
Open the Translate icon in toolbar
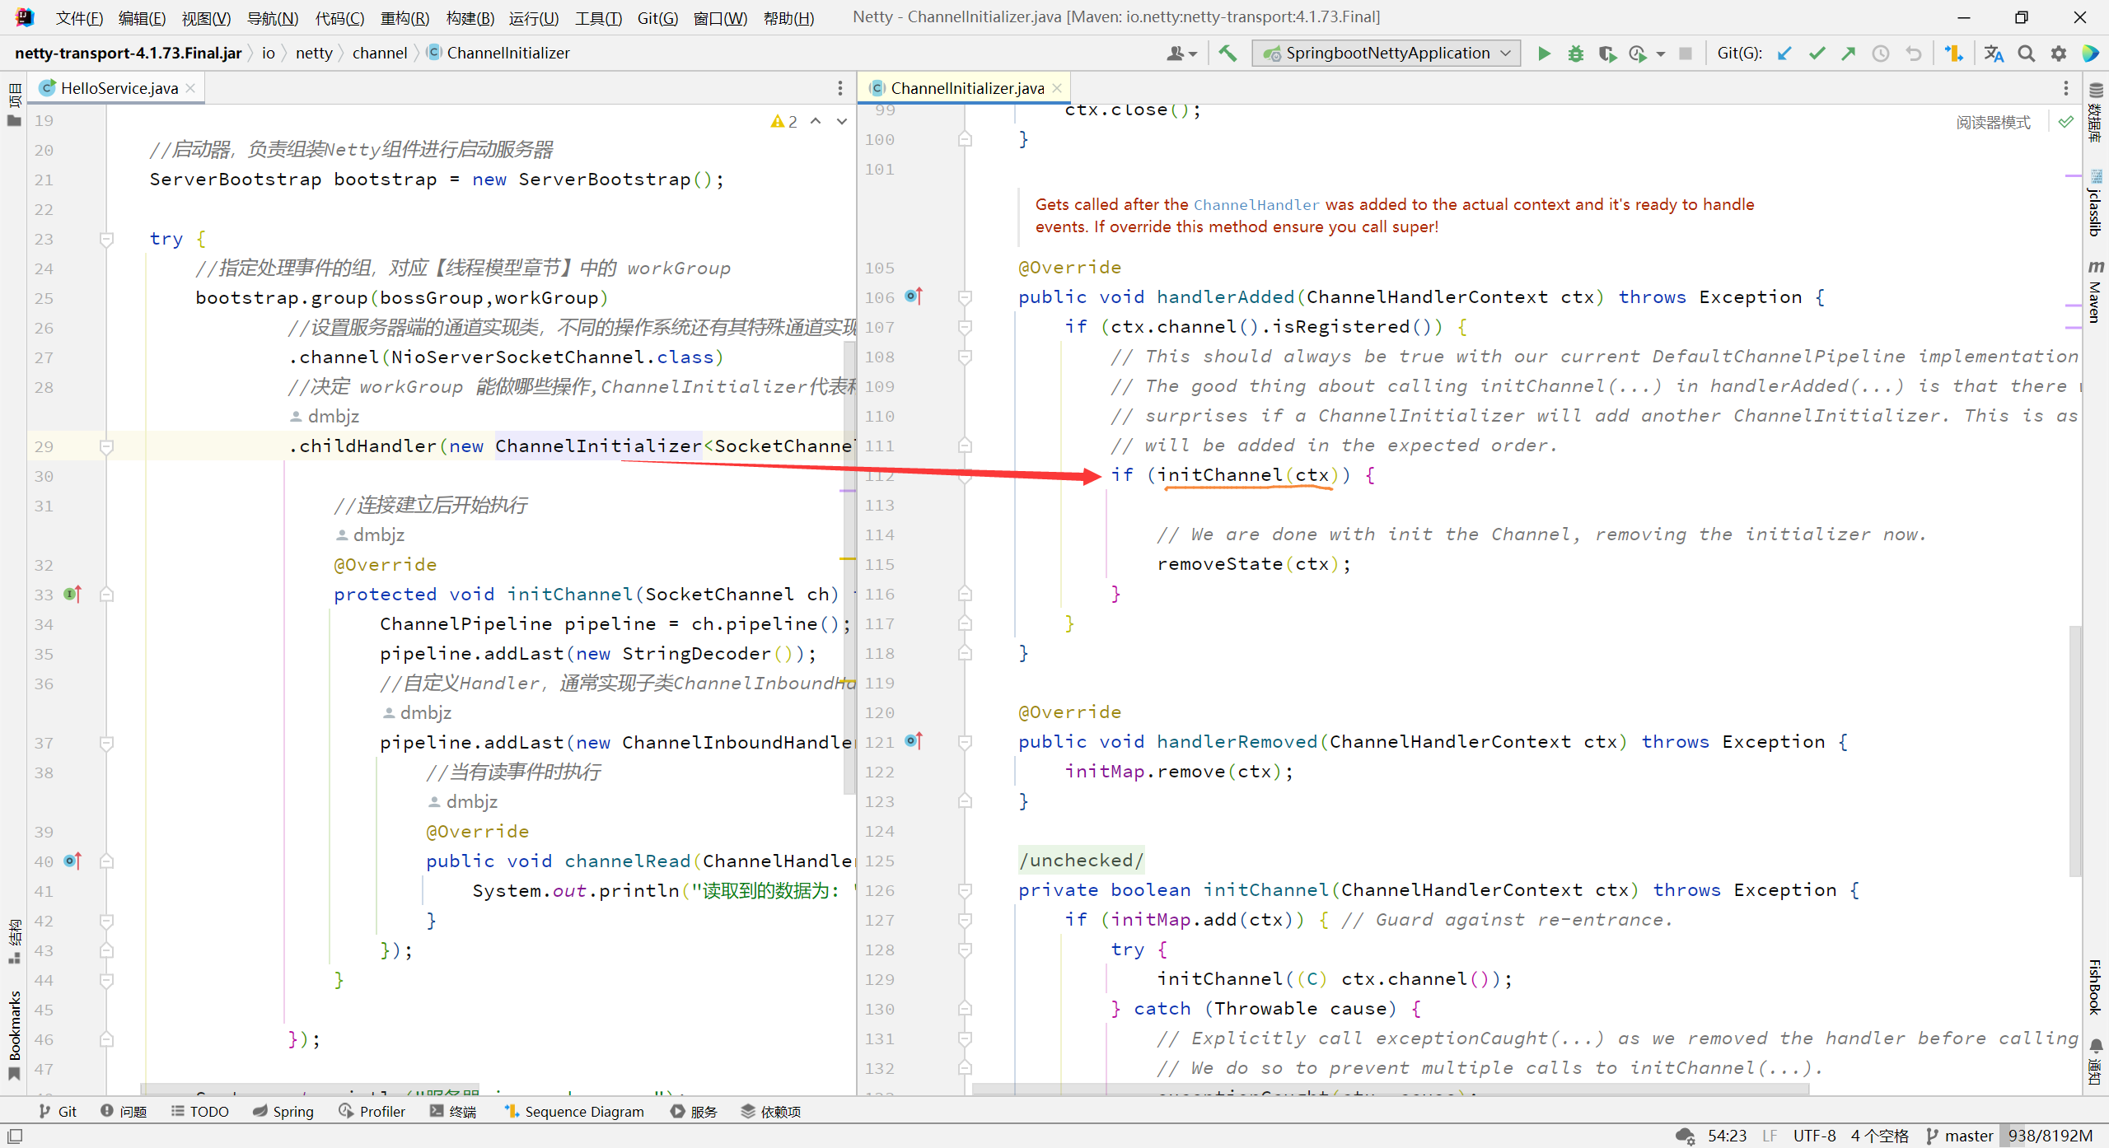click(1994, 54)
